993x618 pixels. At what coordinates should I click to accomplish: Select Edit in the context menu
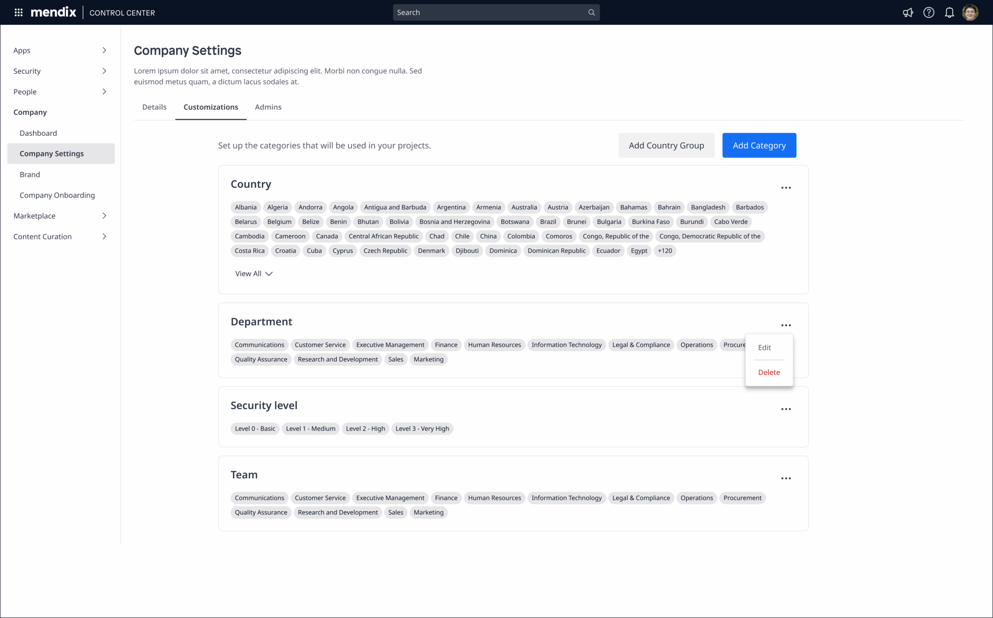(765, 348)
